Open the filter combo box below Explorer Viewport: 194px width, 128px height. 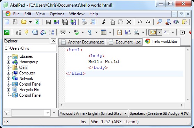(x=31, y=113)
